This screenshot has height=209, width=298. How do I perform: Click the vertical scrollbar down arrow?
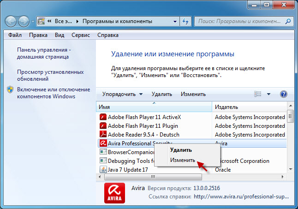click(291, 169)
